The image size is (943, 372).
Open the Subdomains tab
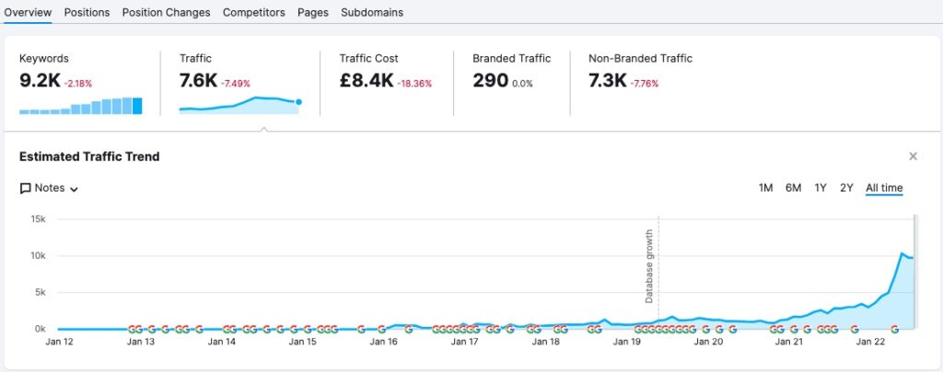(372, 12)
